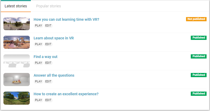Image resolution: width=210 pixels, height=111 pixels.
Task: Open the 'Learn about space in VR' thumbnail
Action: (17, 42)
